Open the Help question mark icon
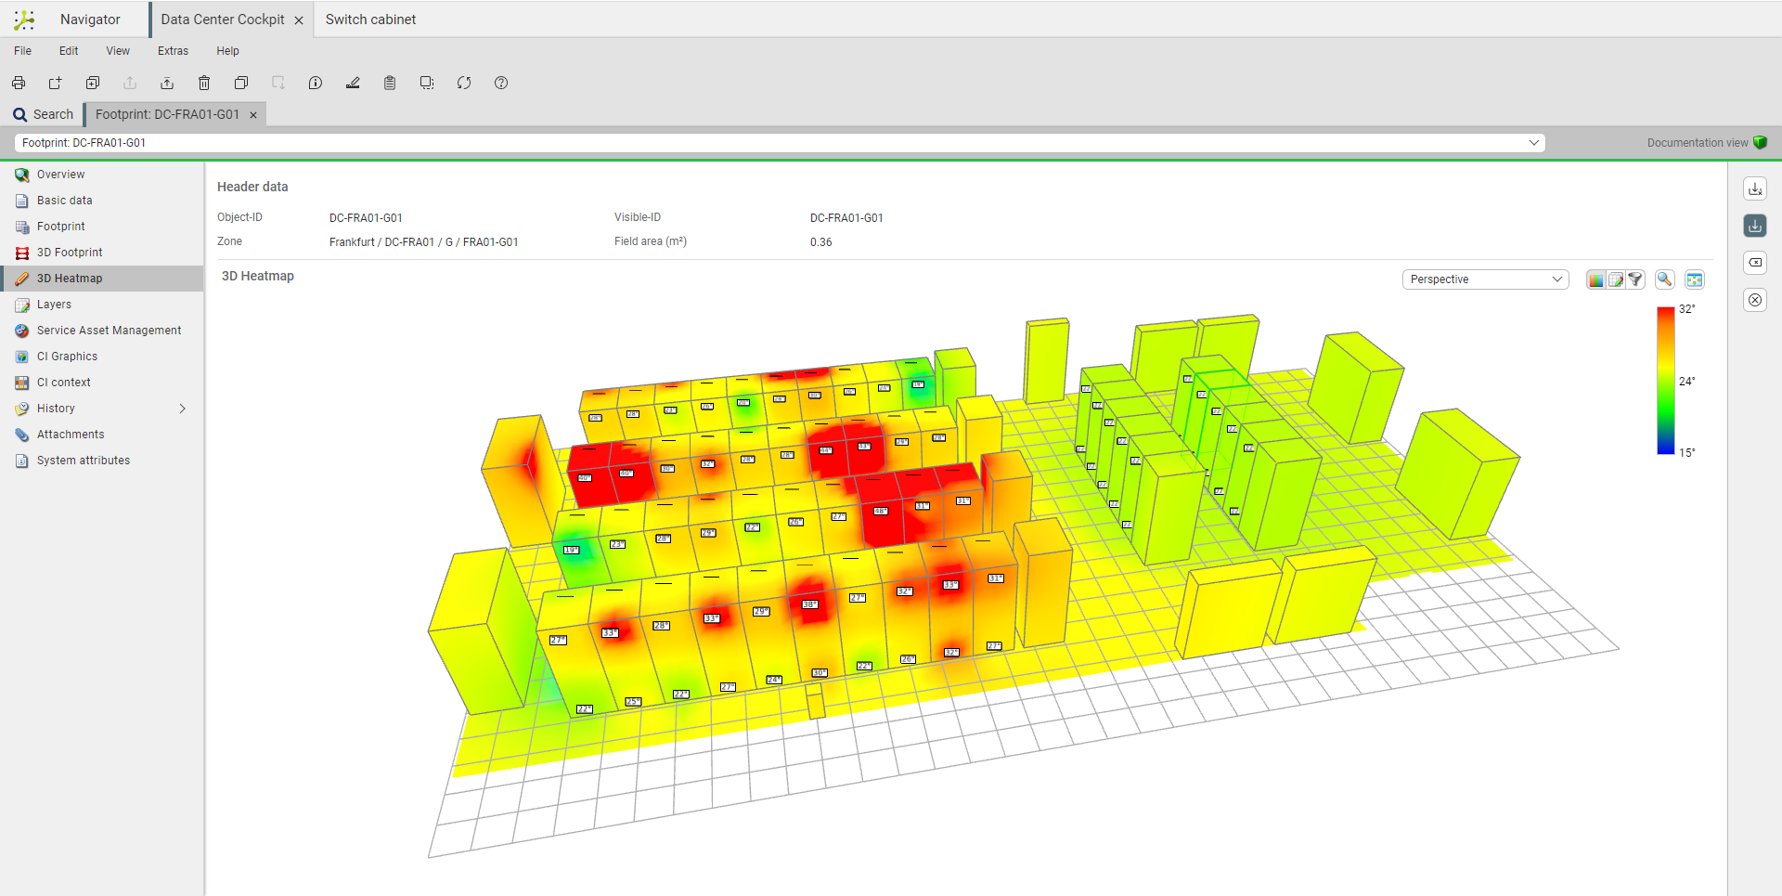This screenshot has height=896, width=1782. point(501,83)
